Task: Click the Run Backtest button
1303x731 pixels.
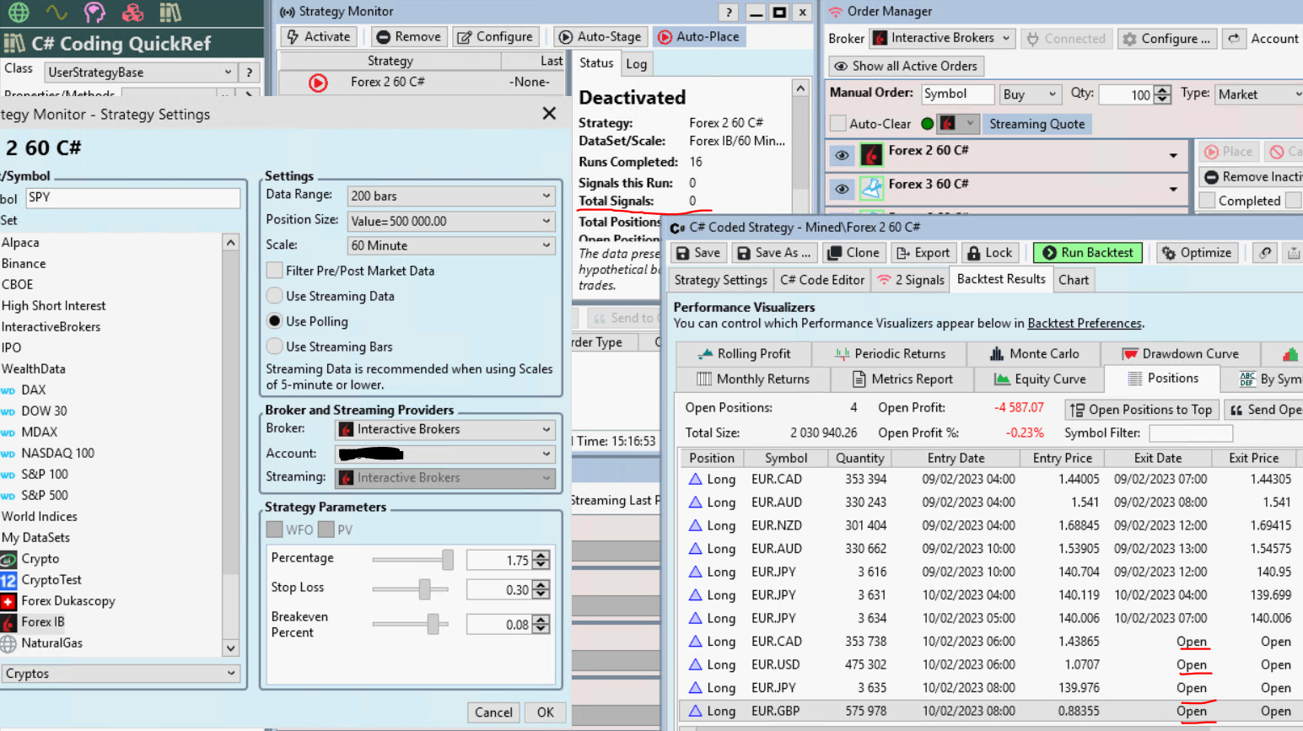Action: [1087, 253]
